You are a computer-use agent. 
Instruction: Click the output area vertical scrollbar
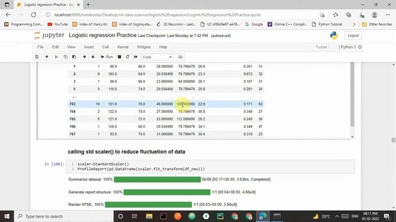pos(352,94)
